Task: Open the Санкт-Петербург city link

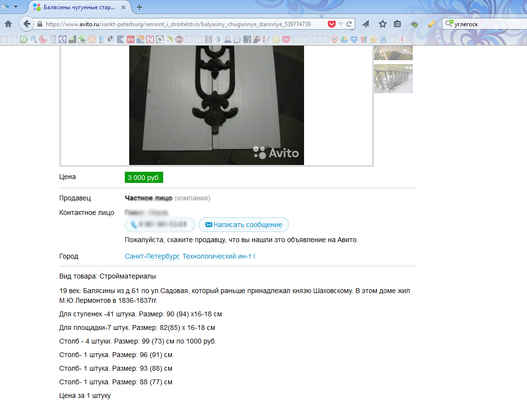Action: (152, 256)
